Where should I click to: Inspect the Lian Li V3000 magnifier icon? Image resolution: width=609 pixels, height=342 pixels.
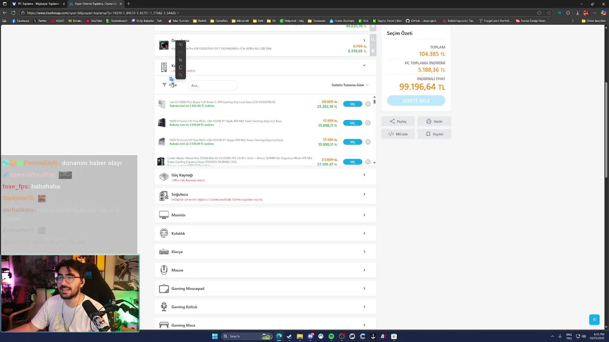pos(368,104)
